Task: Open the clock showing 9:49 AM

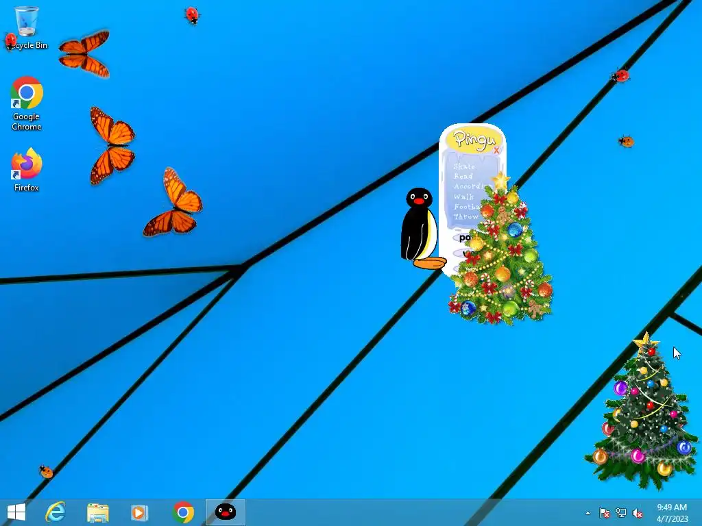Action: point(672,513)
